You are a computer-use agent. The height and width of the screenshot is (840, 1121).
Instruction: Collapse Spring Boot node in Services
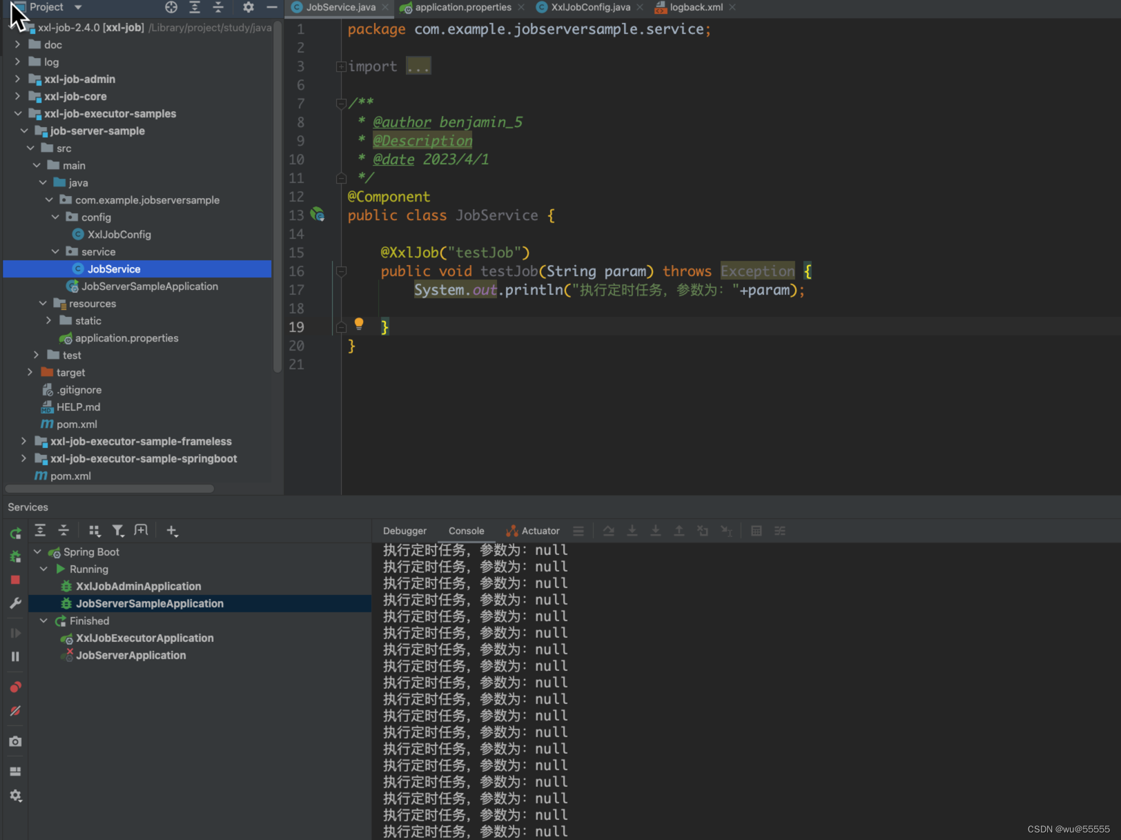(37, 551)
